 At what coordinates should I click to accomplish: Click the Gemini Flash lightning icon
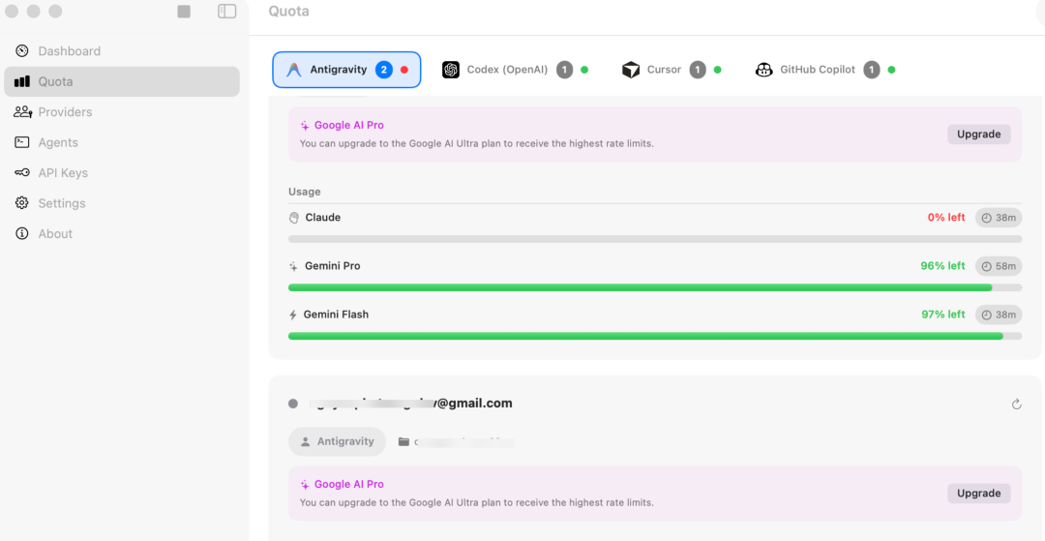292,315
